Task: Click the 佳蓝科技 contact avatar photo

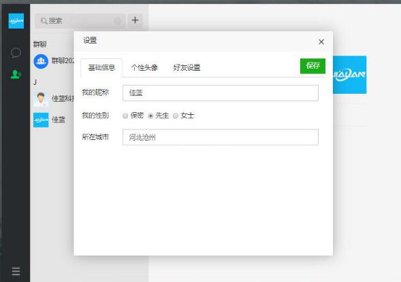Action: [41, 99]
